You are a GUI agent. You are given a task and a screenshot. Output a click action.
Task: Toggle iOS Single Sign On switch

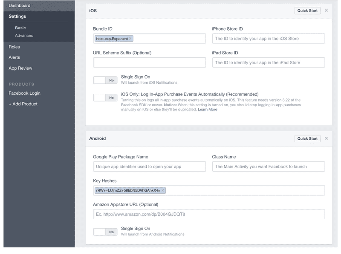(x=105, y=80)
